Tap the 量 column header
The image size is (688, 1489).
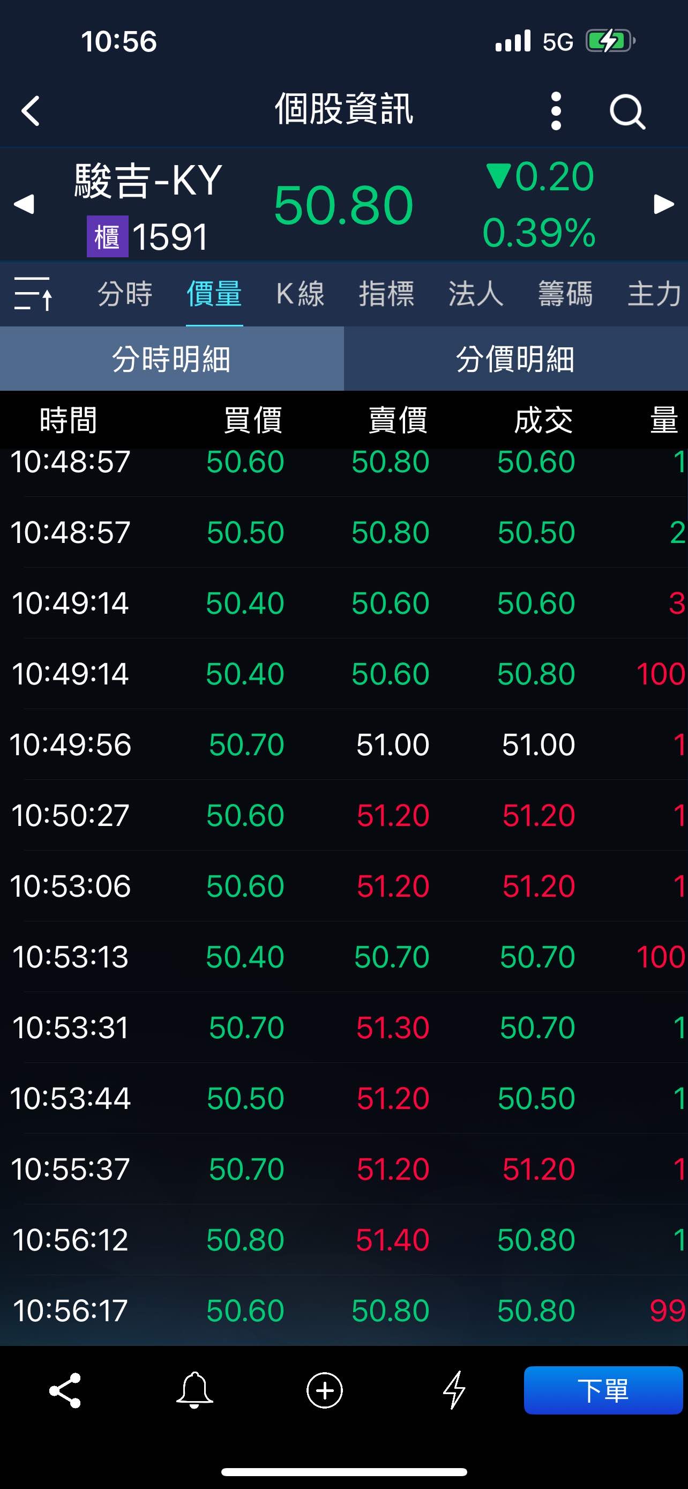coord(664,420)
